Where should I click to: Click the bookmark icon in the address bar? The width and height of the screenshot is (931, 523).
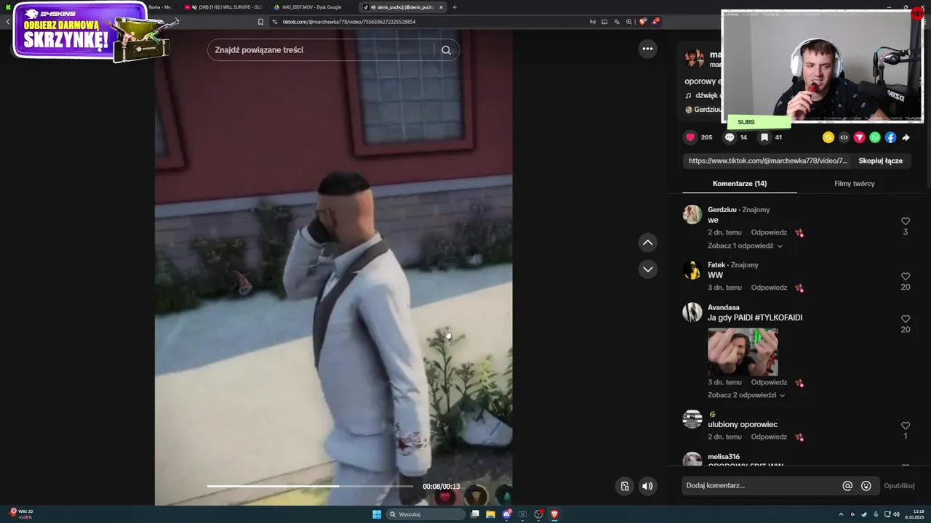[260, 22]
